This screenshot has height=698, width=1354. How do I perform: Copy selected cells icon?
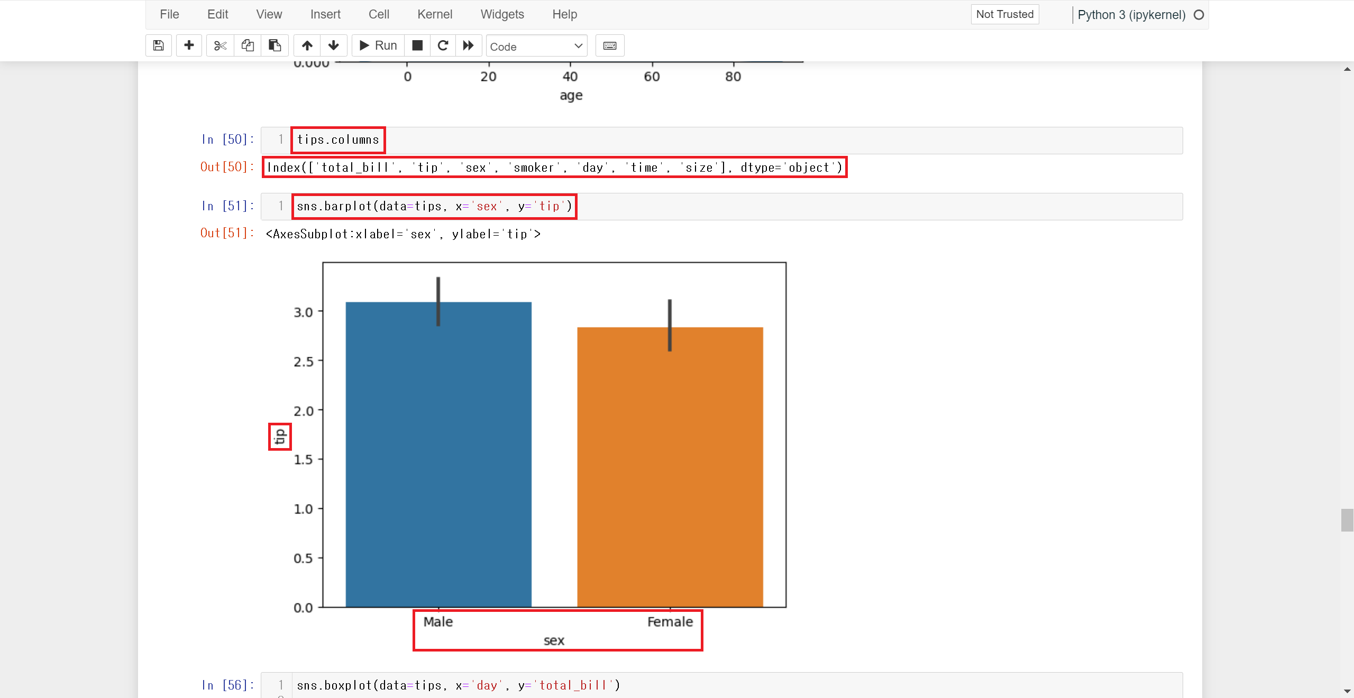pos(248,45)
